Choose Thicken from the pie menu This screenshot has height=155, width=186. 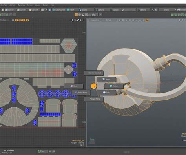(114, 86)
